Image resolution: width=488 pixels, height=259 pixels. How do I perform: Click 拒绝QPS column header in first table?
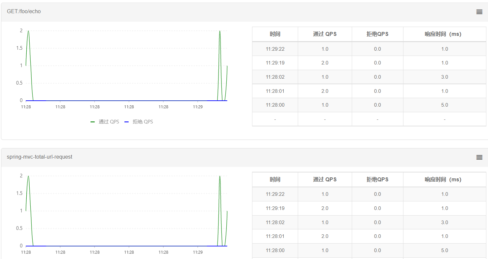click(377, 34)
